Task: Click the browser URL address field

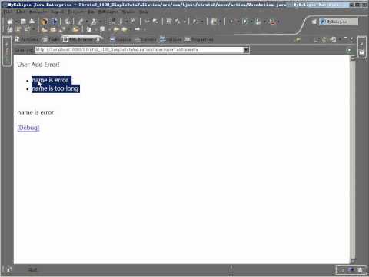Action: click(139, 50)
